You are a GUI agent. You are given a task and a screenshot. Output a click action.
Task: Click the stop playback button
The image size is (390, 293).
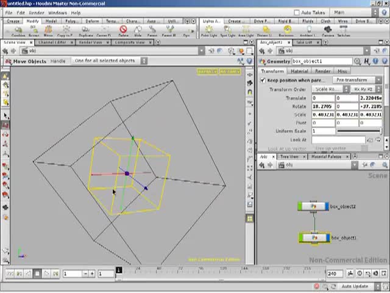pyautogui.click(x=37, y=273)
